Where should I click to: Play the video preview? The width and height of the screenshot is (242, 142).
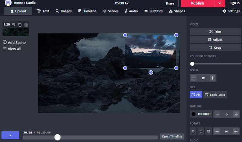click(10, 135)
